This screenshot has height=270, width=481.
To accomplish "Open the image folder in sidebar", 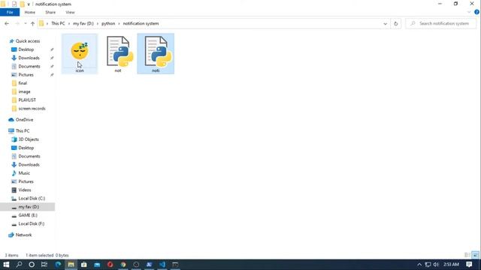I will [24, 91].
